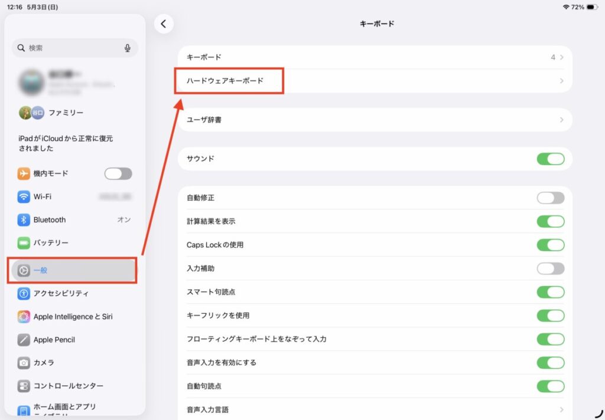
Task: Open アクセシビリティ accessibility icon
Action: coord(24,293)
